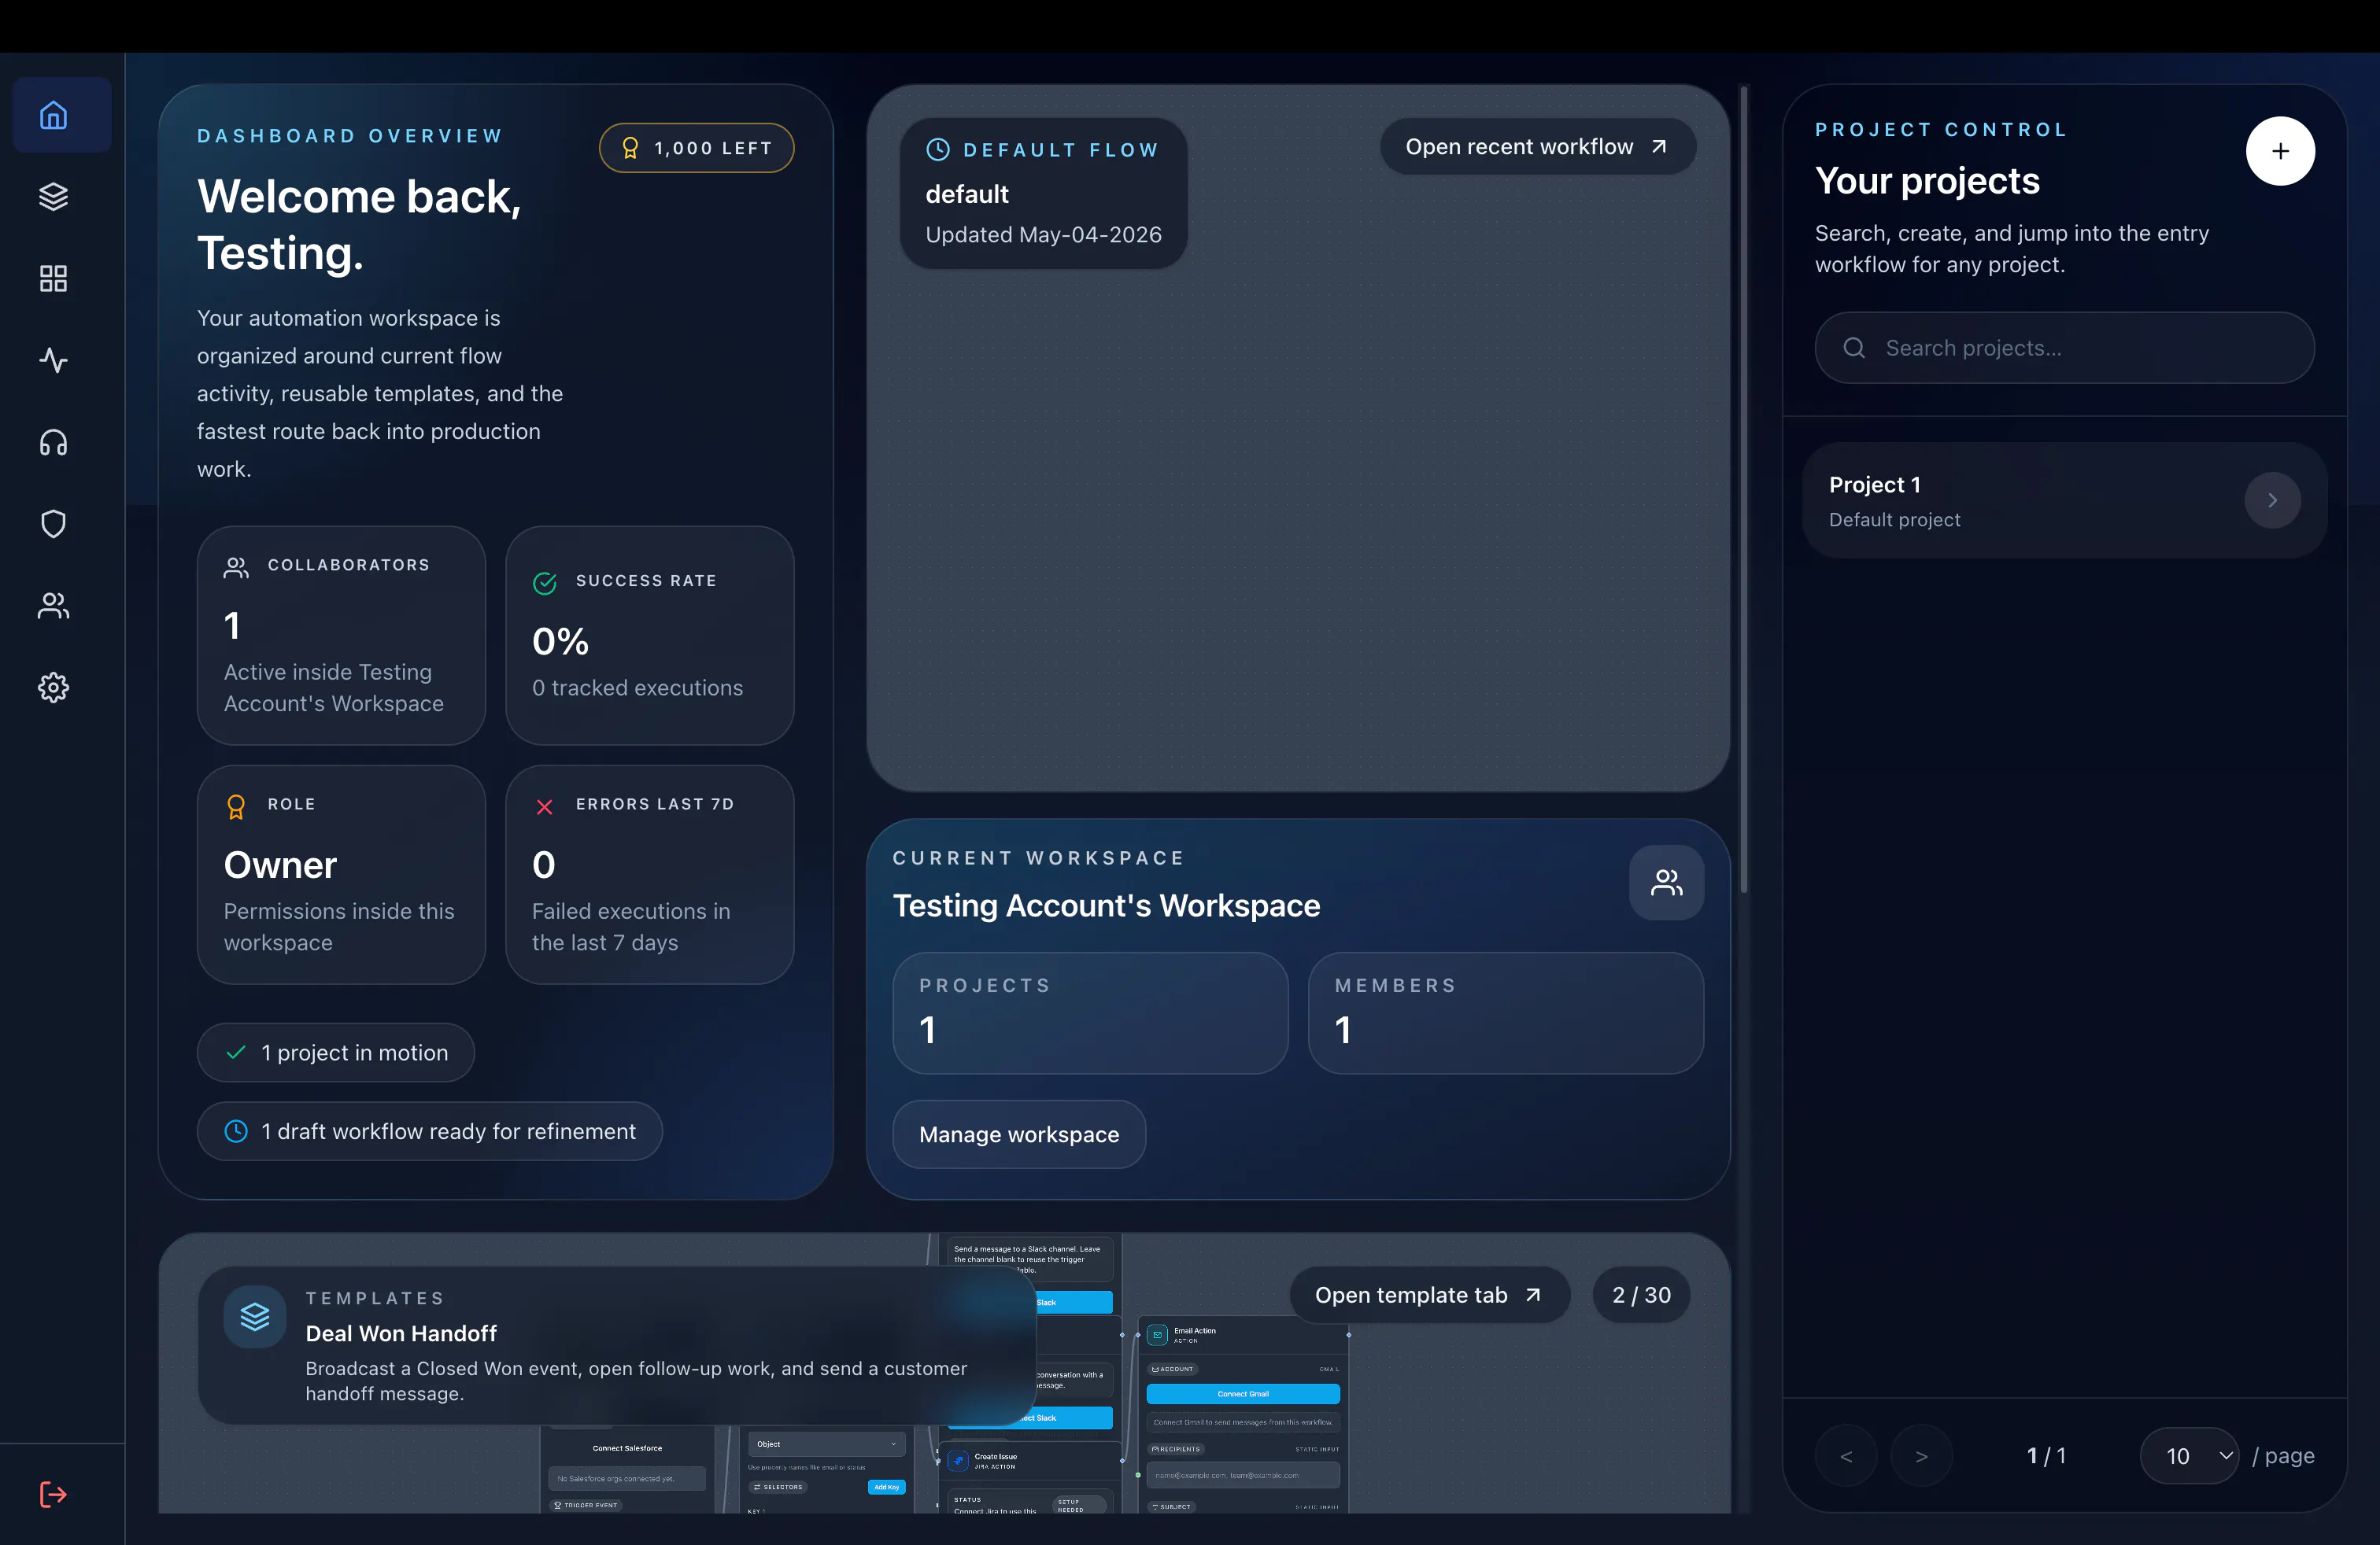Click the Errors Last 7D cross icon
2380x1545 pixels.
pos(544,806)
